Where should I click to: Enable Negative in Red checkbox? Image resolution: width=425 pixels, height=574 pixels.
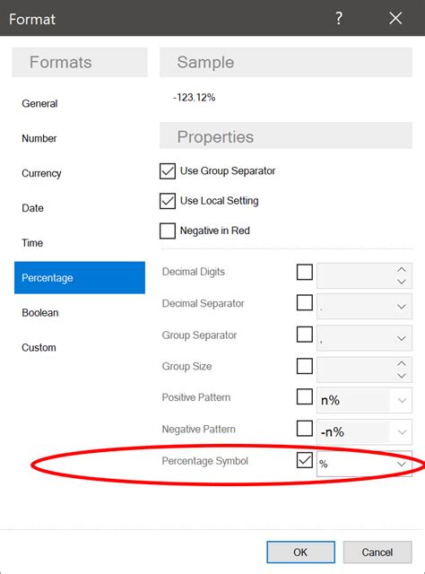pos(168,231)
